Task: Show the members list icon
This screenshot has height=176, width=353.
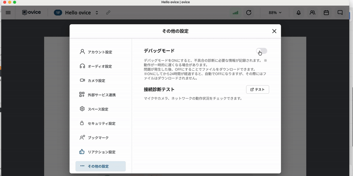Action: [312, 12]
